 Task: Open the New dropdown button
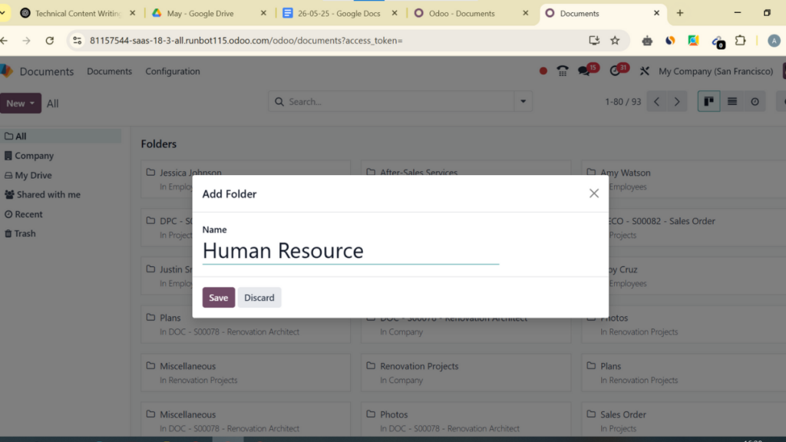tap(21, 104)
